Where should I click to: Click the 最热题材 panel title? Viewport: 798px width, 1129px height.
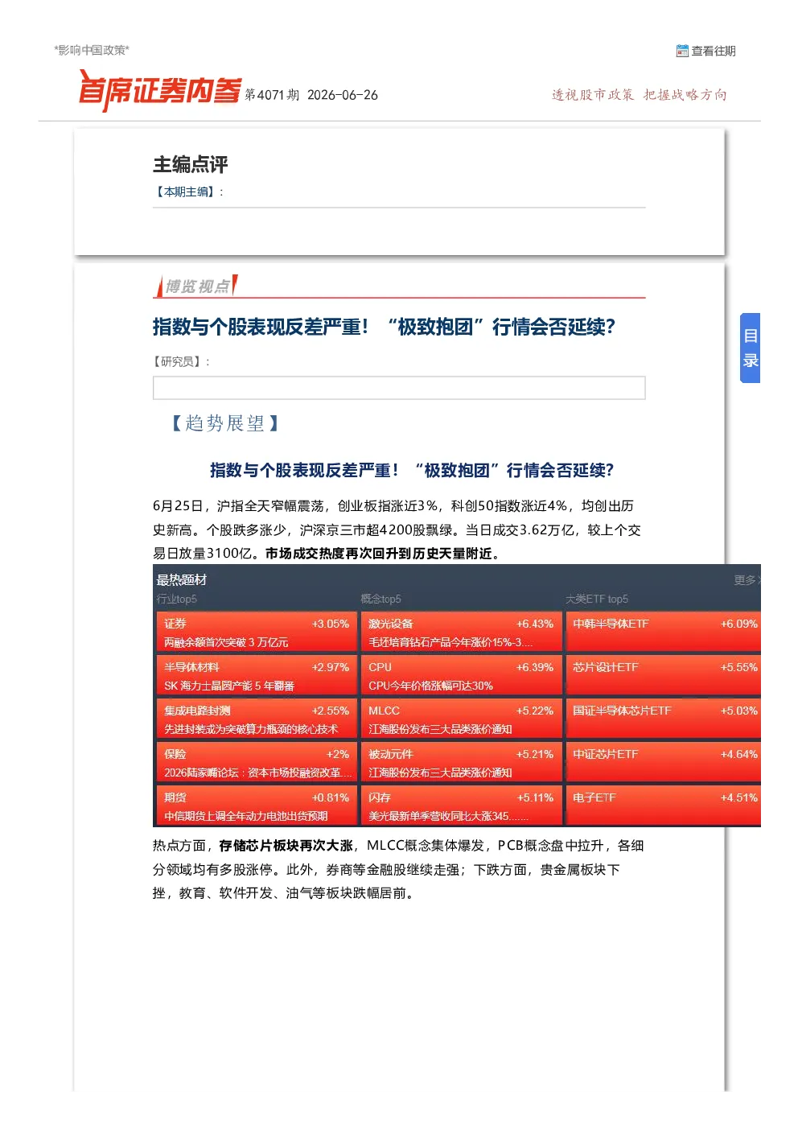coord(182,579)
